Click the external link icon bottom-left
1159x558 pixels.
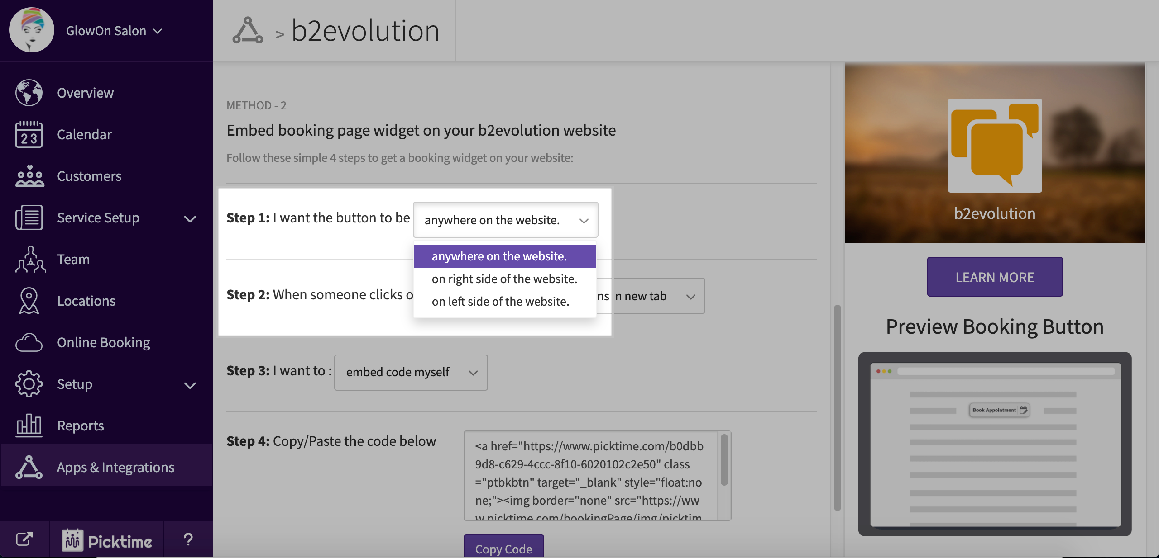[x=24, y=539]
